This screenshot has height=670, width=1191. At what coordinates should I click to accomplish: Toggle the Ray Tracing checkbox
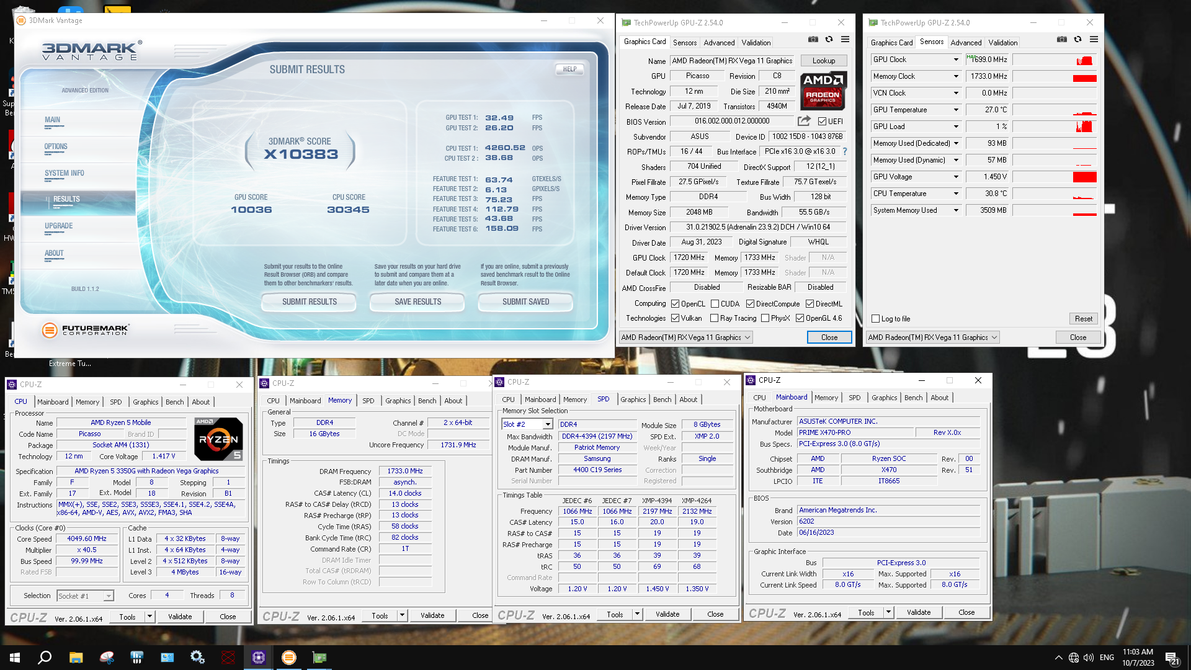point(715,318)
